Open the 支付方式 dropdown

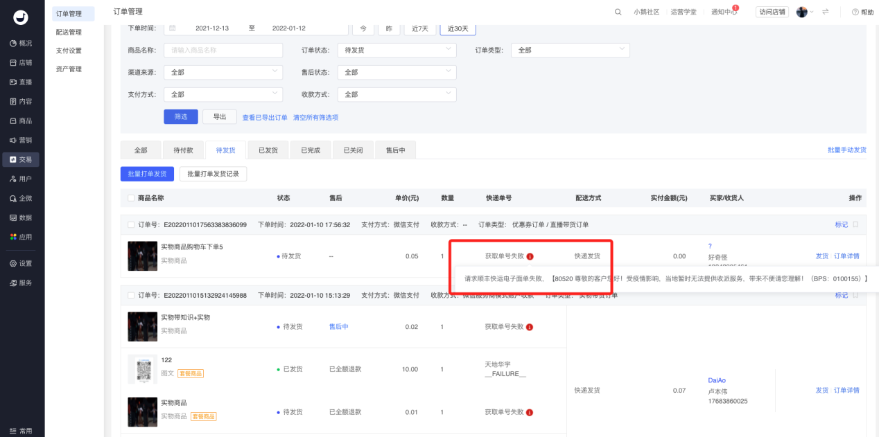point(223,94)
